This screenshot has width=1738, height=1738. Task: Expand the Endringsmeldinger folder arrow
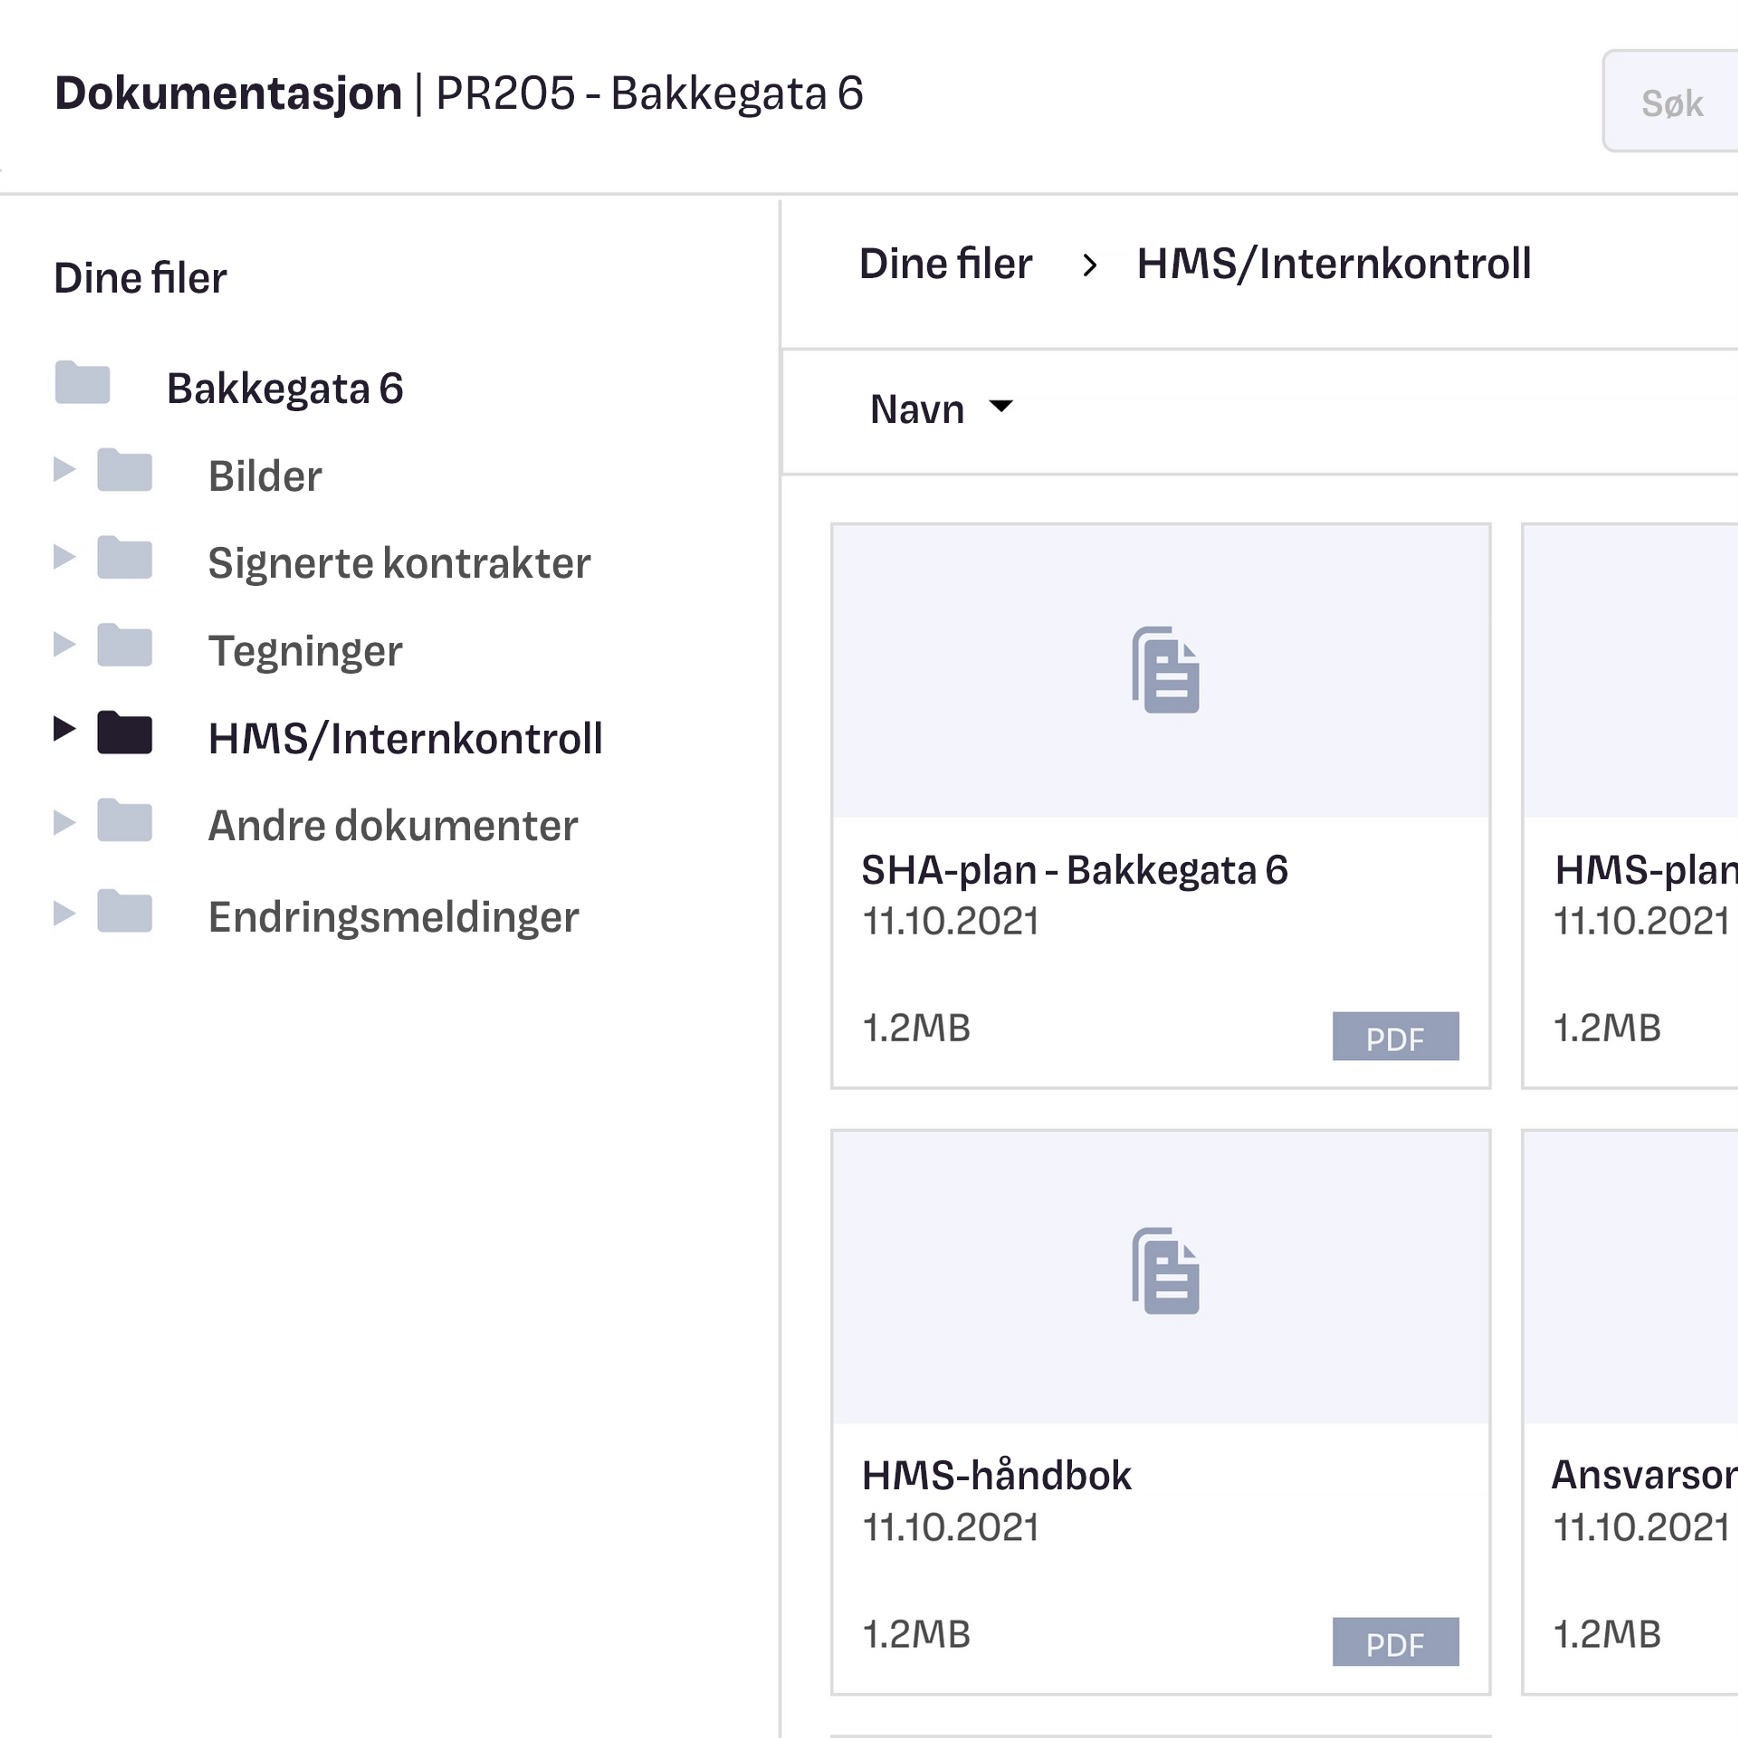click(64, 913)
